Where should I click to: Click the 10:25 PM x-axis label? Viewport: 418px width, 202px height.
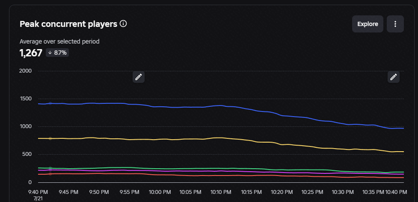pyautogui.click(x=312, y=192)
